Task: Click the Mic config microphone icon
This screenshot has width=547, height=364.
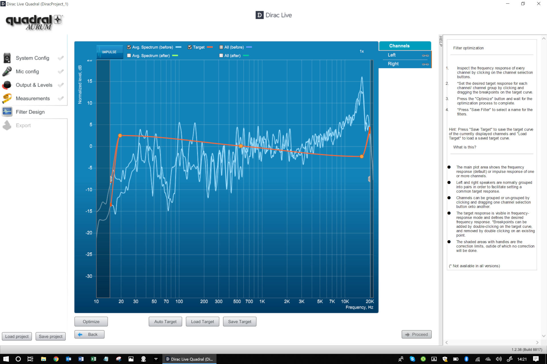Action: pos(7,71)
